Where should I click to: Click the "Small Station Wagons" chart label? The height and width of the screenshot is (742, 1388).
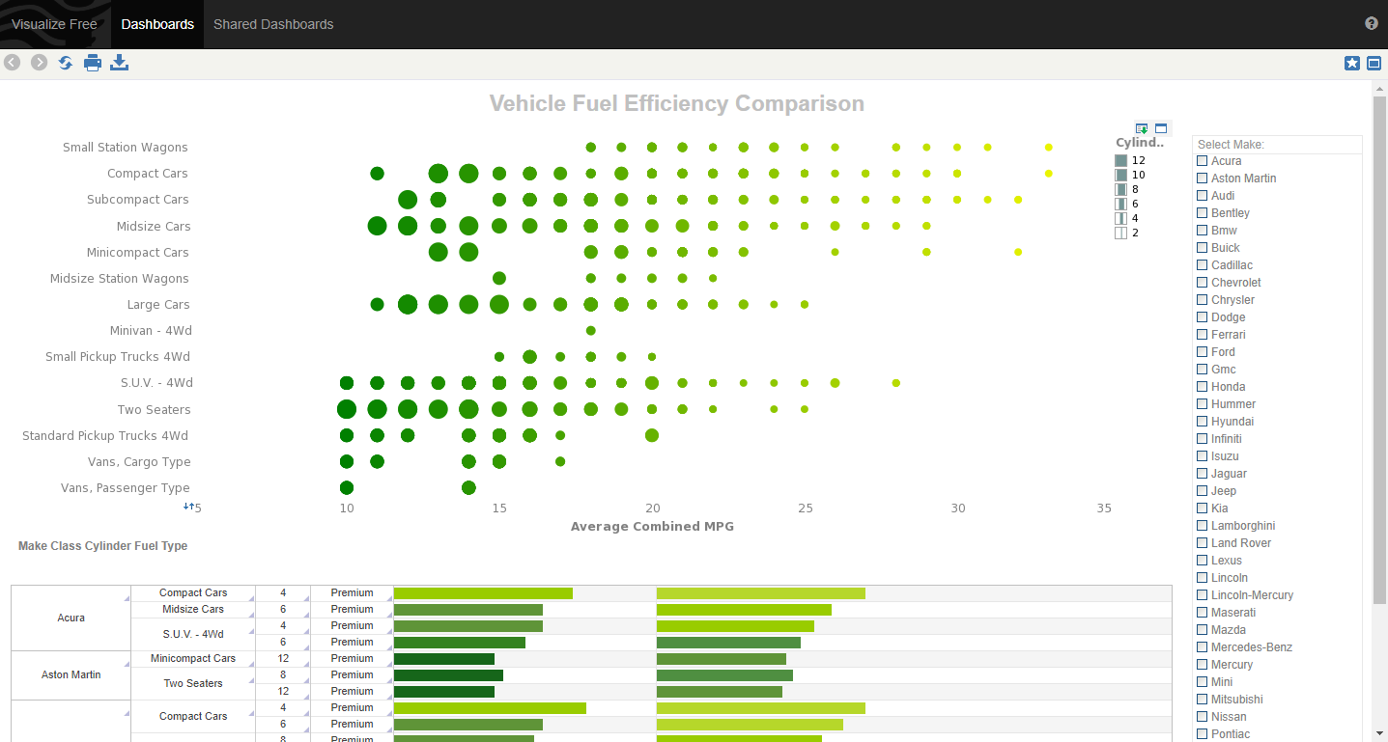[x=126, y=148]
